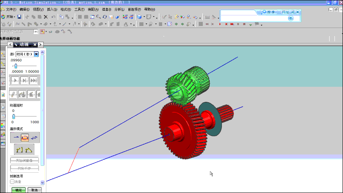Click the red step forward toolbar icon

click(226, 24)
